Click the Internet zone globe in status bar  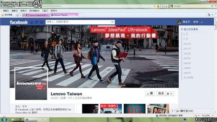pyautogui.click(x=157, y=116)
